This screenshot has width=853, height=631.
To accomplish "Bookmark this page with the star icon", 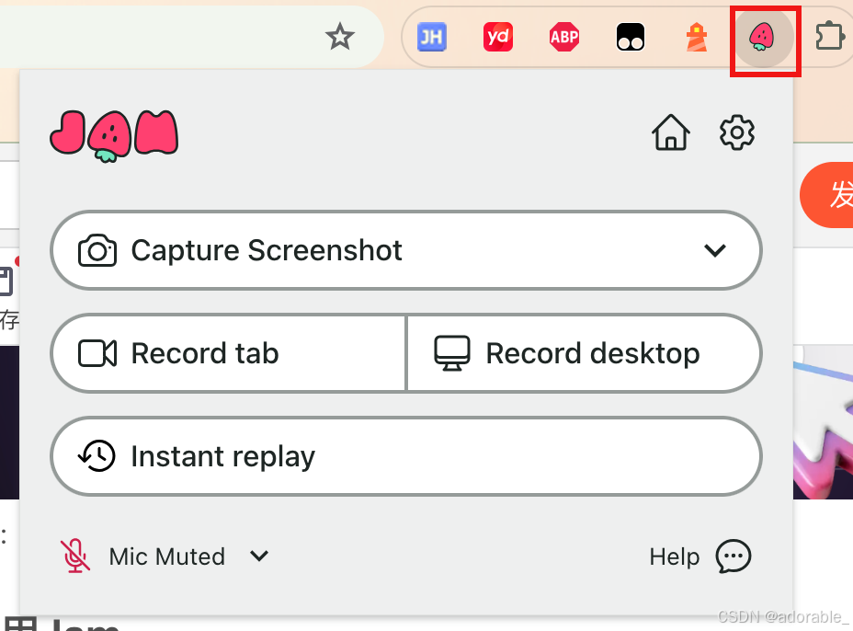I will [340, 37].
